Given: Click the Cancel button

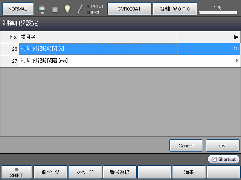Looking at the screenshot, I should click(186, 145).
